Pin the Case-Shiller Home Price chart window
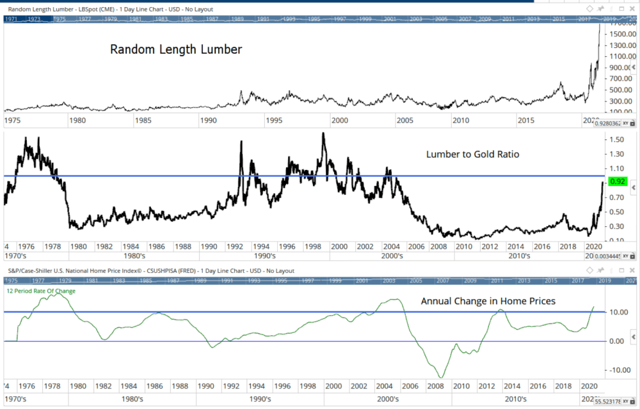The height and width of the screenshot is (409, 640). pyautogui.click(x=601, y=270)
